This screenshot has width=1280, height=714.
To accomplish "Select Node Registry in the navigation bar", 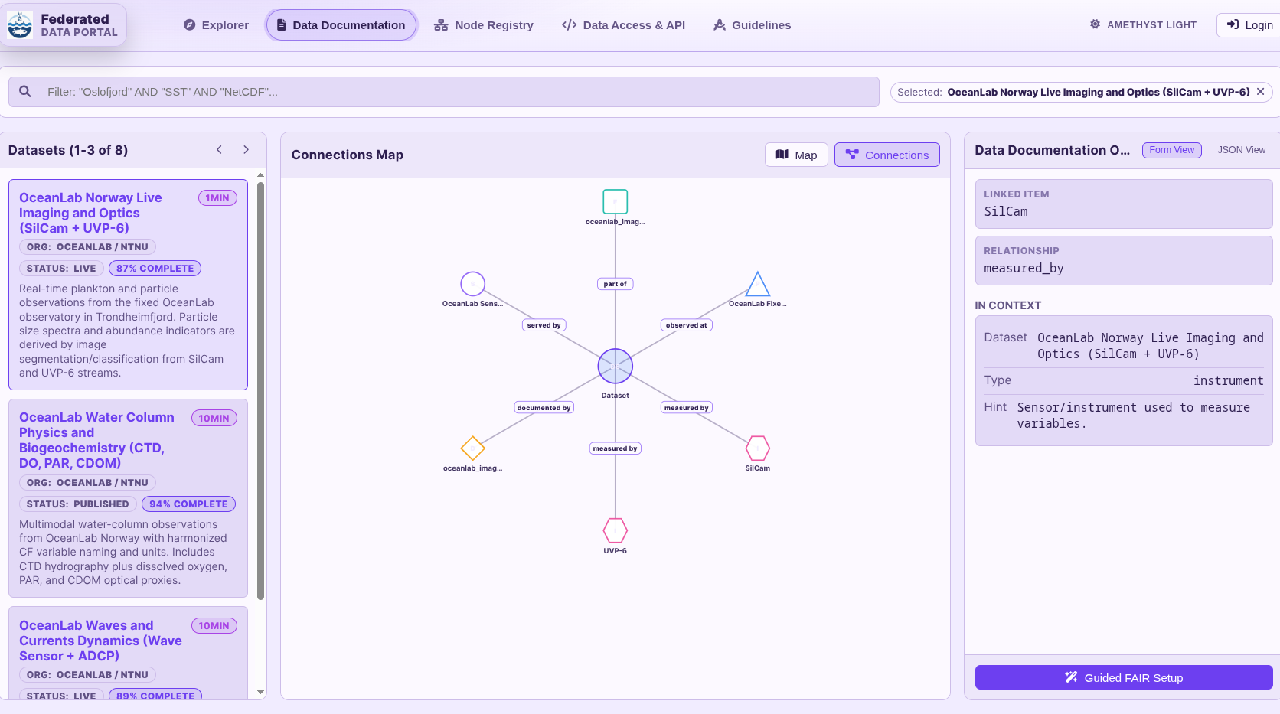I will (x=483, y=24).
